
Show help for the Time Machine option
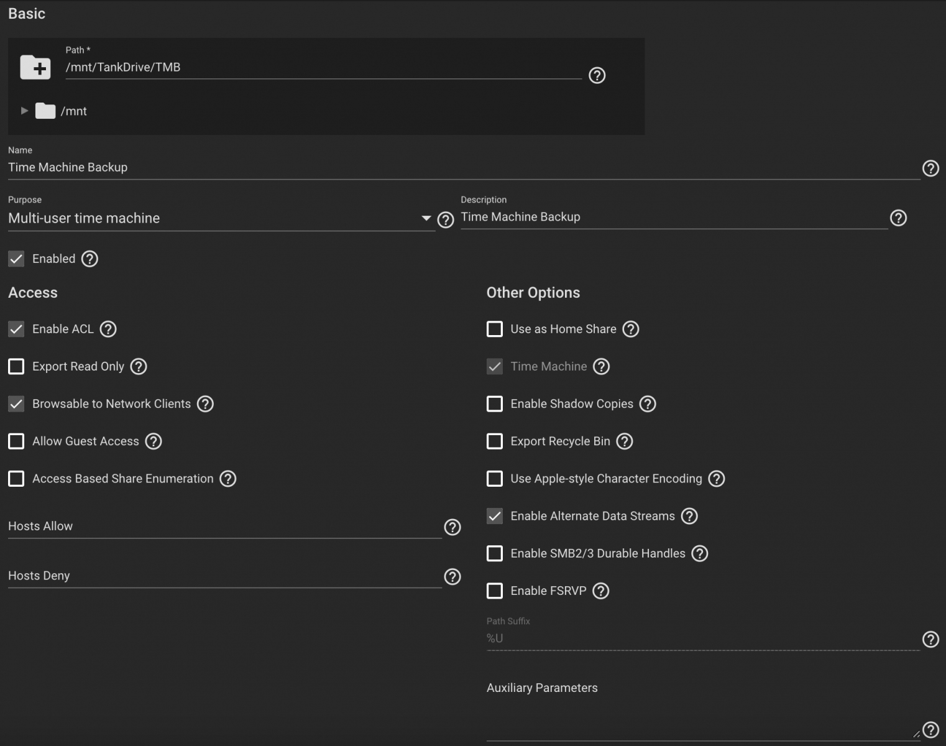[x=601, y=366]
